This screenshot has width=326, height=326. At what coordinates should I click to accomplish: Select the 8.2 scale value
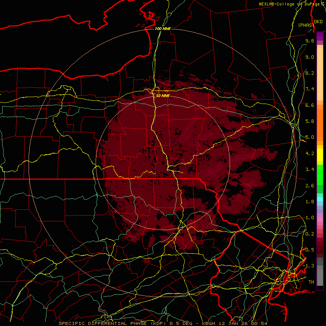[310, 73]
